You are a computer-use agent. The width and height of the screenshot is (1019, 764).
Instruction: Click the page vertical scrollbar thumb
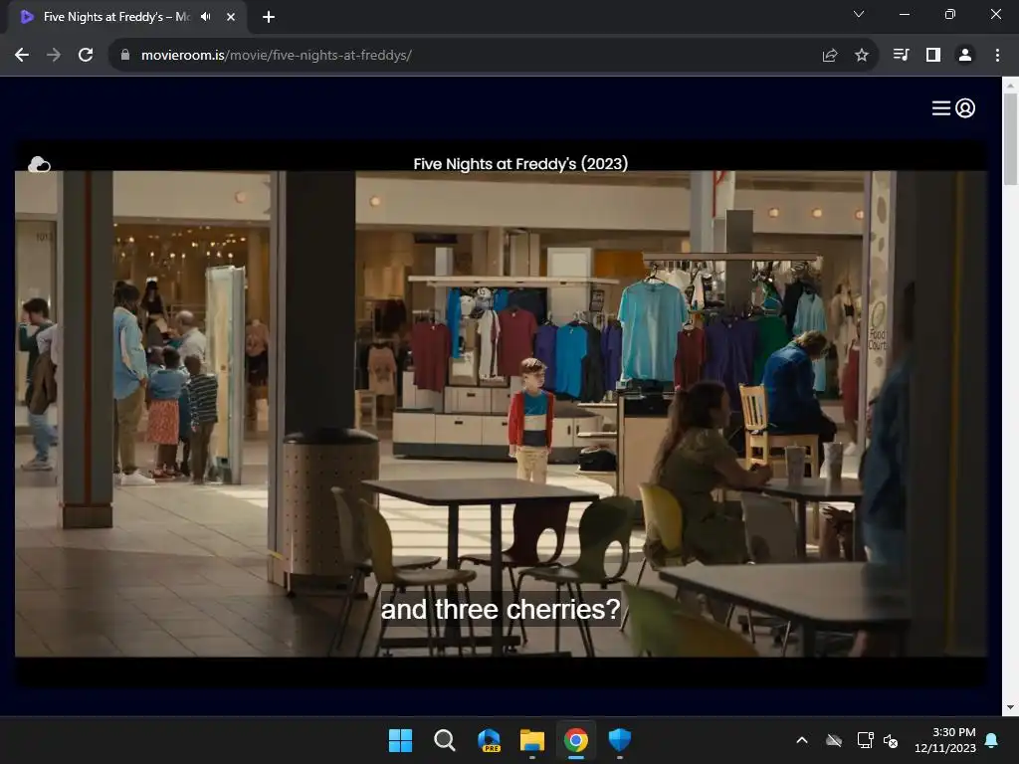coord(1010,139)
